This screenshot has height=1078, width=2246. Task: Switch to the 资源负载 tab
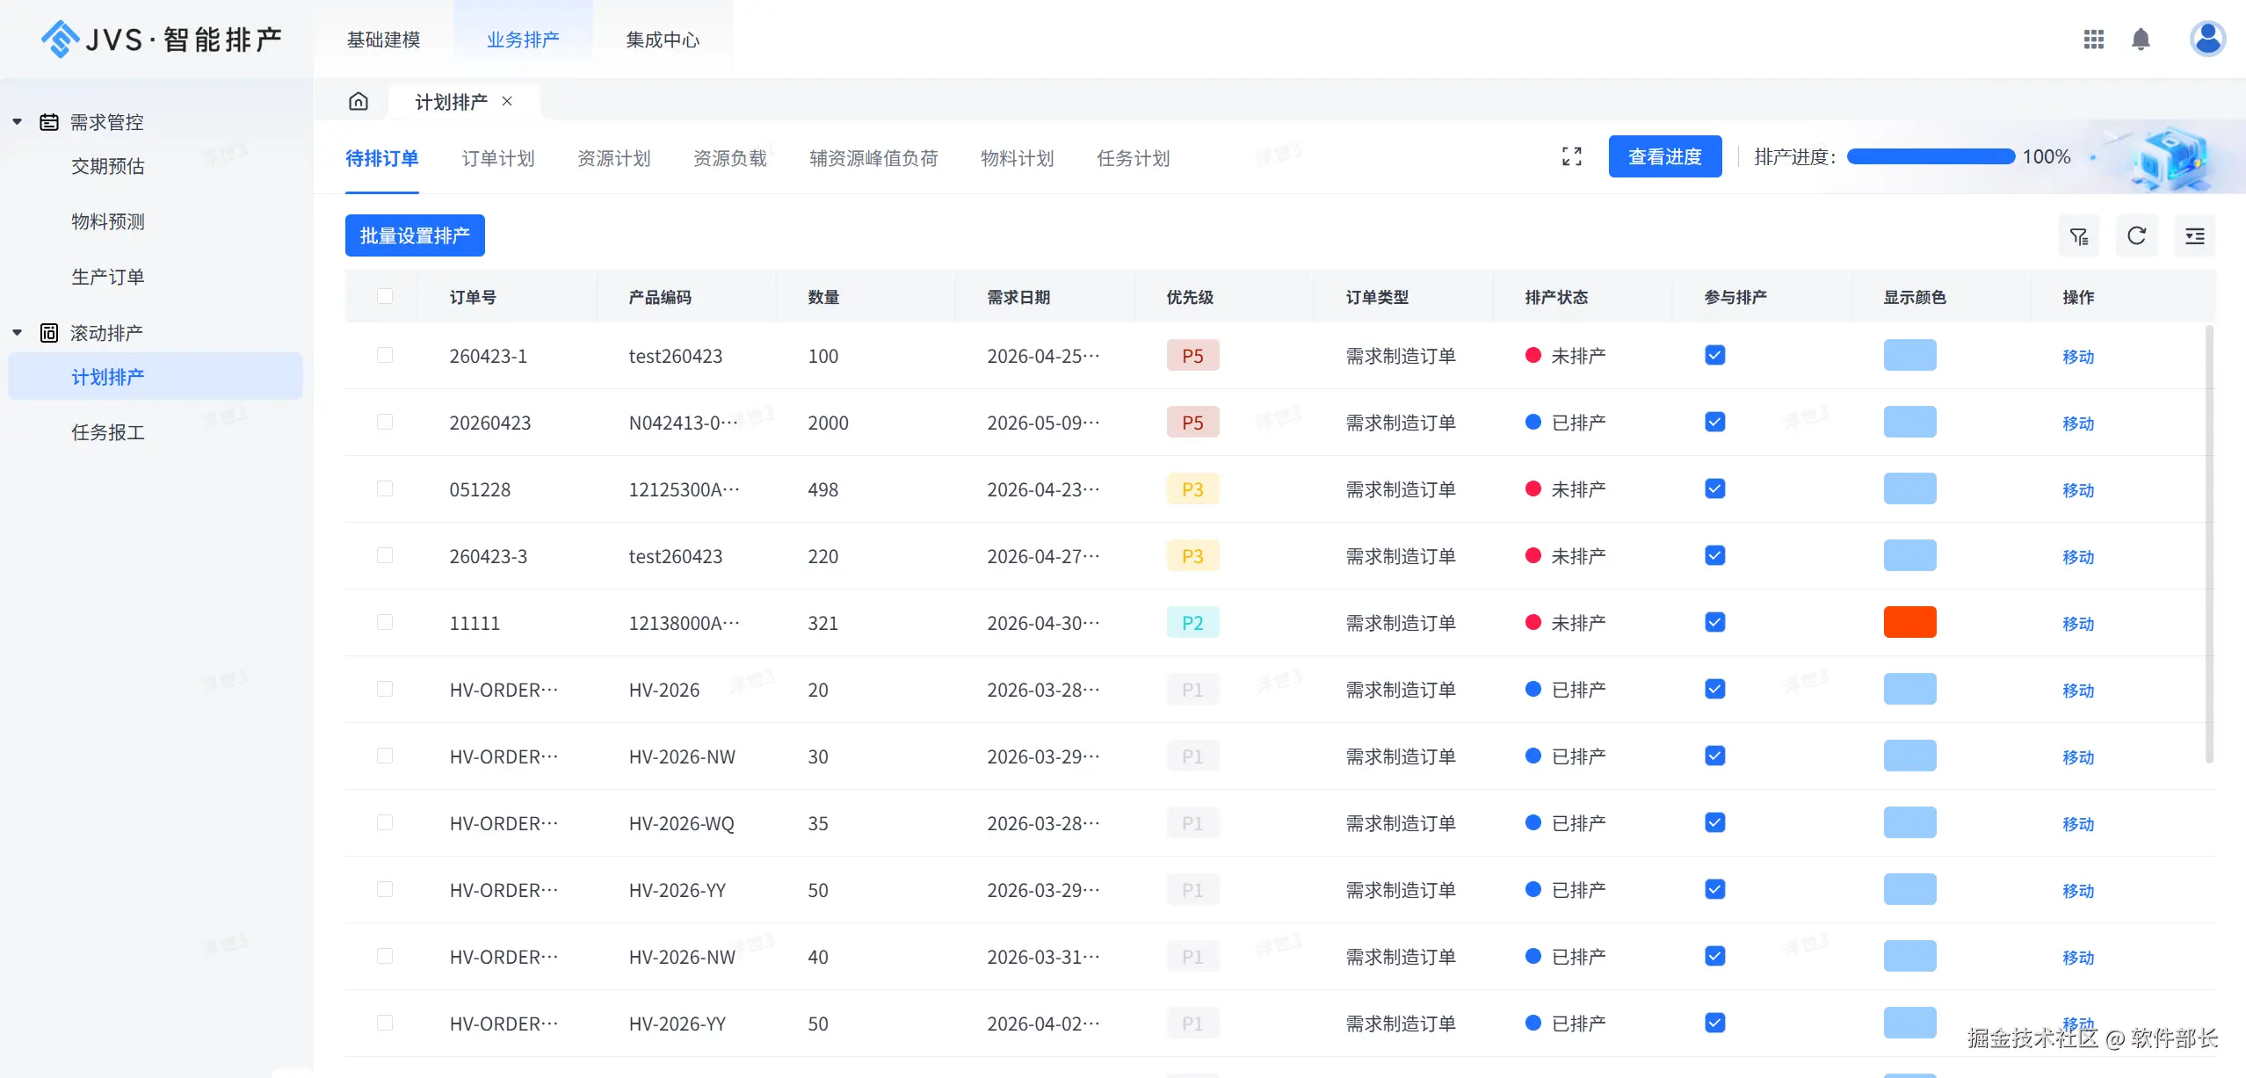pos(729,158)
